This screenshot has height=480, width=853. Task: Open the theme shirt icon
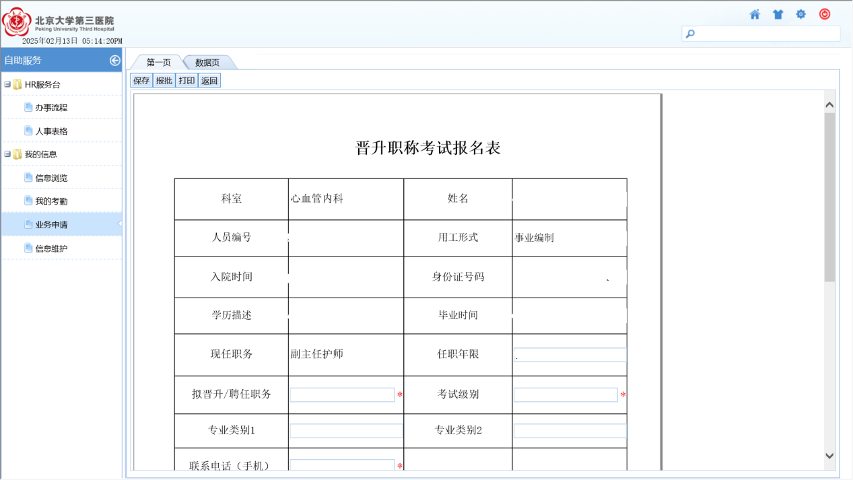coord(778,14)
